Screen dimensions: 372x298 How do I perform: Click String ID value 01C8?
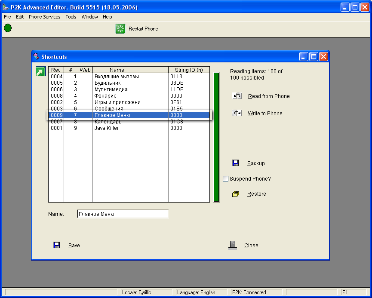coord(177,121)
